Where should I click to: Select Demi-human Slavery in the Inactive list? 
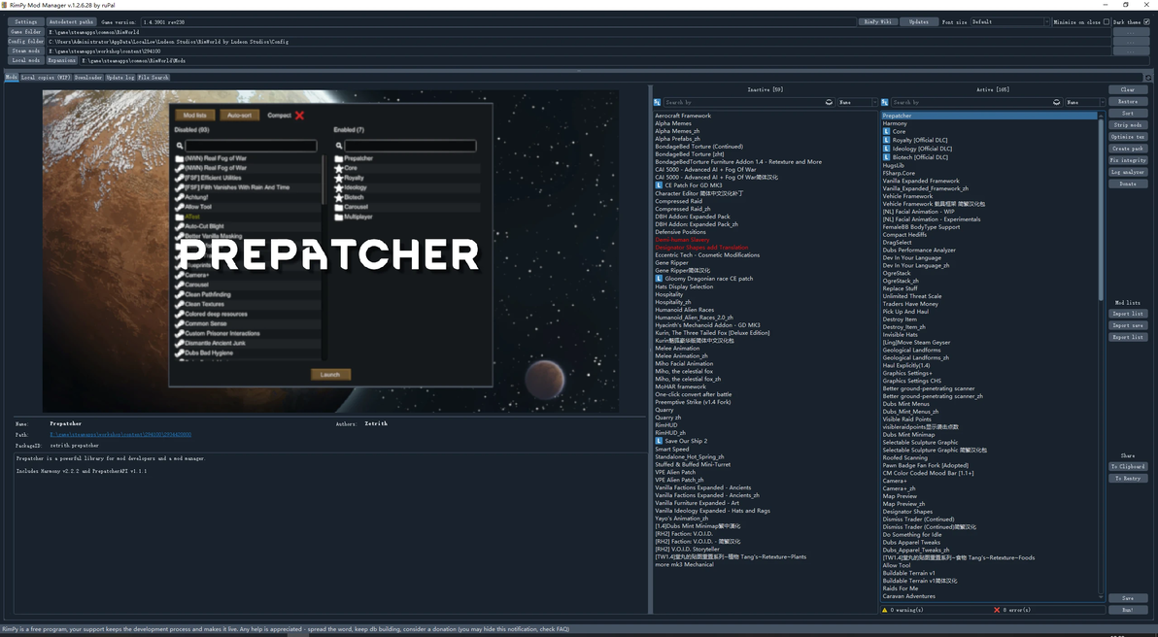pyautogui.click(x=682, y=240)
